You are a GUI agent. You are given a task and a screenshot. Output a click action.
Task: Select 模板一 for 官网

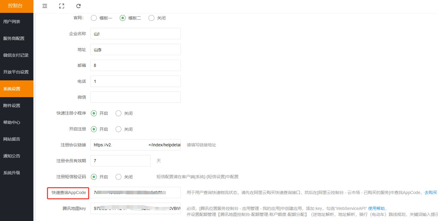[94, 18]
